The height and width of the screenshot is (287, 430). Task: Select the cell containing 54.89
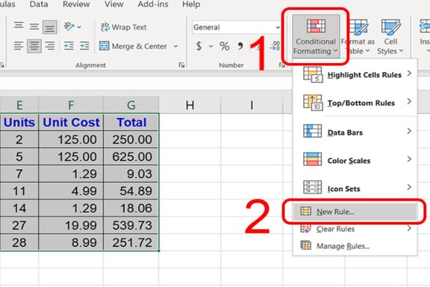pyautogui.click(x=131, y=191)
